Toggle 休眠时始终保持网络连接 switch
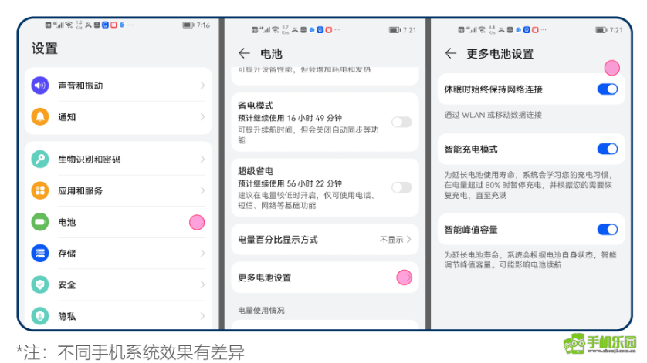The width and height of the screenshot is (647, 363). pos(608,89)
